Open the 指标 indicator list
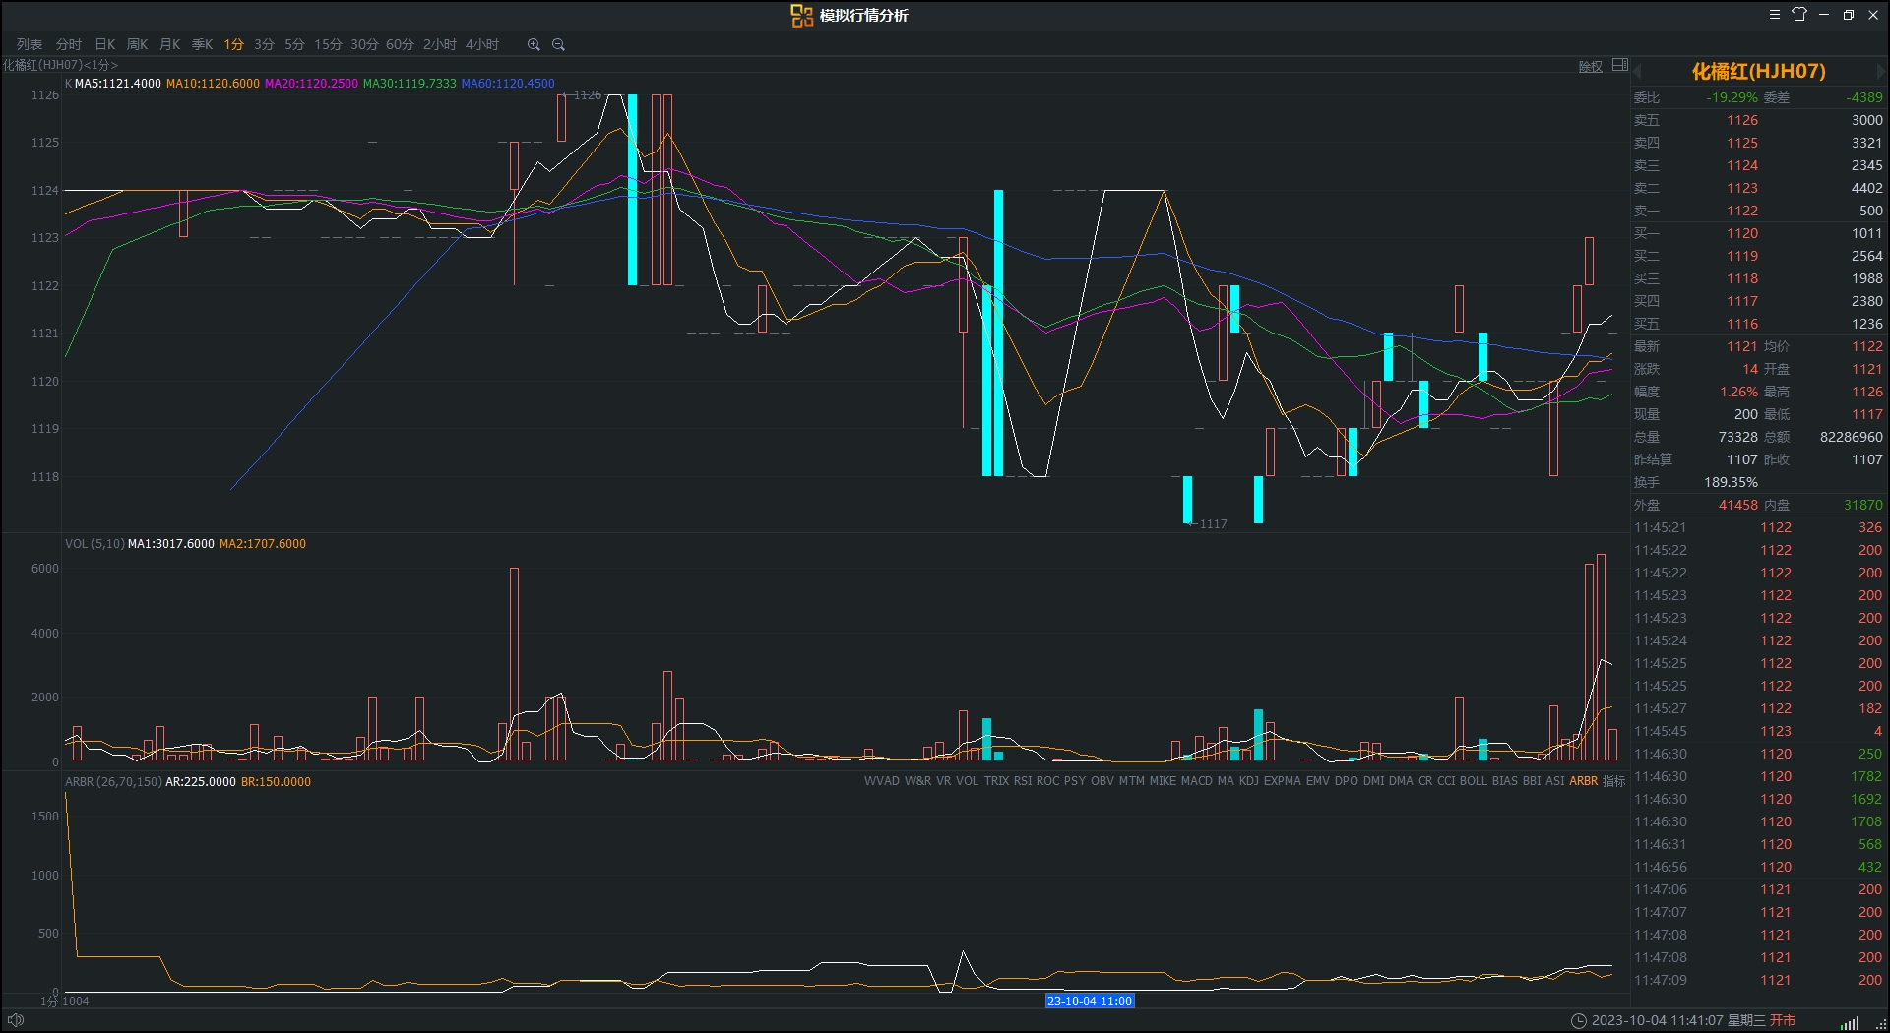The width and height of the screenshot is (1890, 1033). click(1613, 781)
